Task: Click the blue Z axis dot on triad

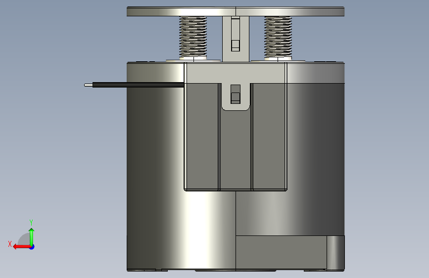Action: click(32, 247)
